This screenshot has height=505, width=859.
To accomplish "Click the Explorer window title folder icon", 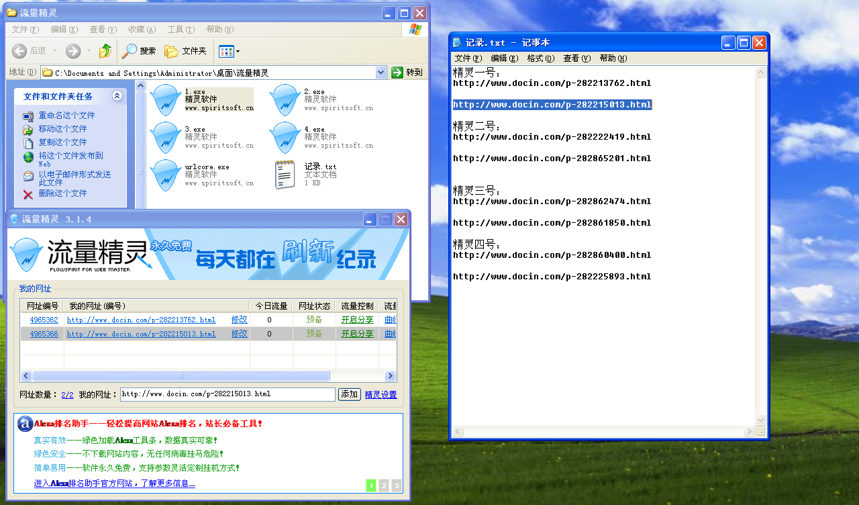I will [11, 13].
